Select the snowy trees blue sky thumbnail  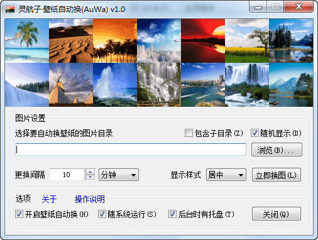tap(159, 41)
